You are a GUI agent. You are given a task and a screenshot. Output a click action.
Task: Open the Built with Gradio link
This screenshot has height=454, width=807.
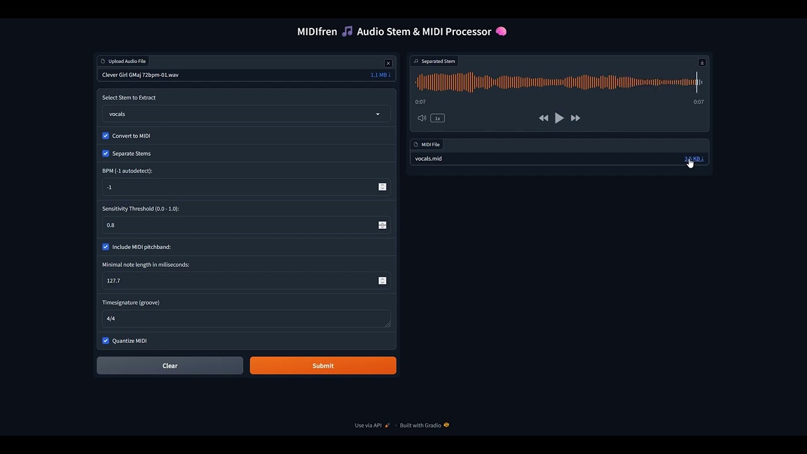(x=425, y=425)
